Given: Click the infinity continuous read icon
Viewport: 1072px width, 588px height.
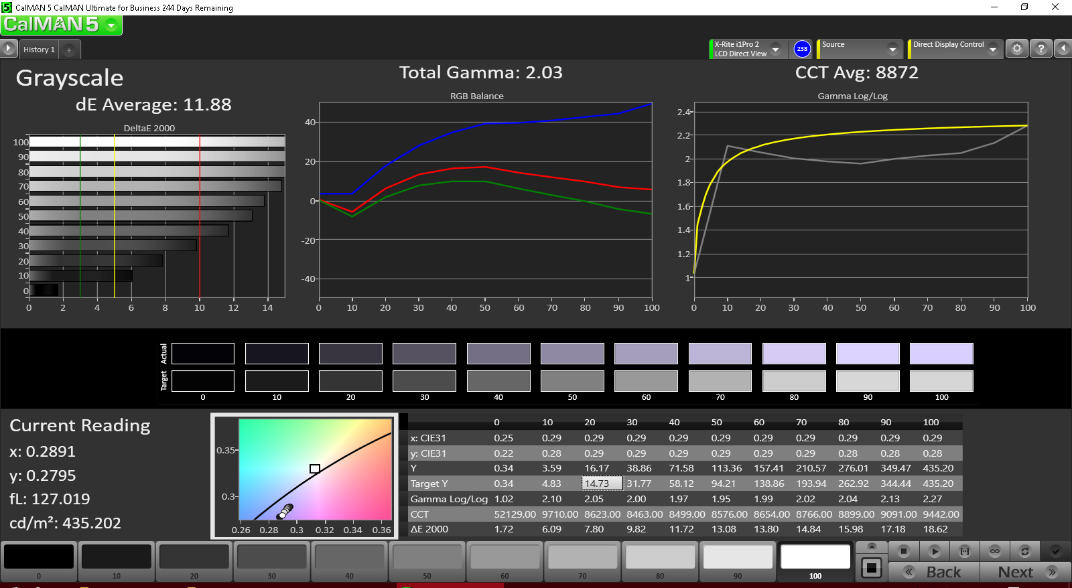Looking at the screenshot, I should coord(995,551).
